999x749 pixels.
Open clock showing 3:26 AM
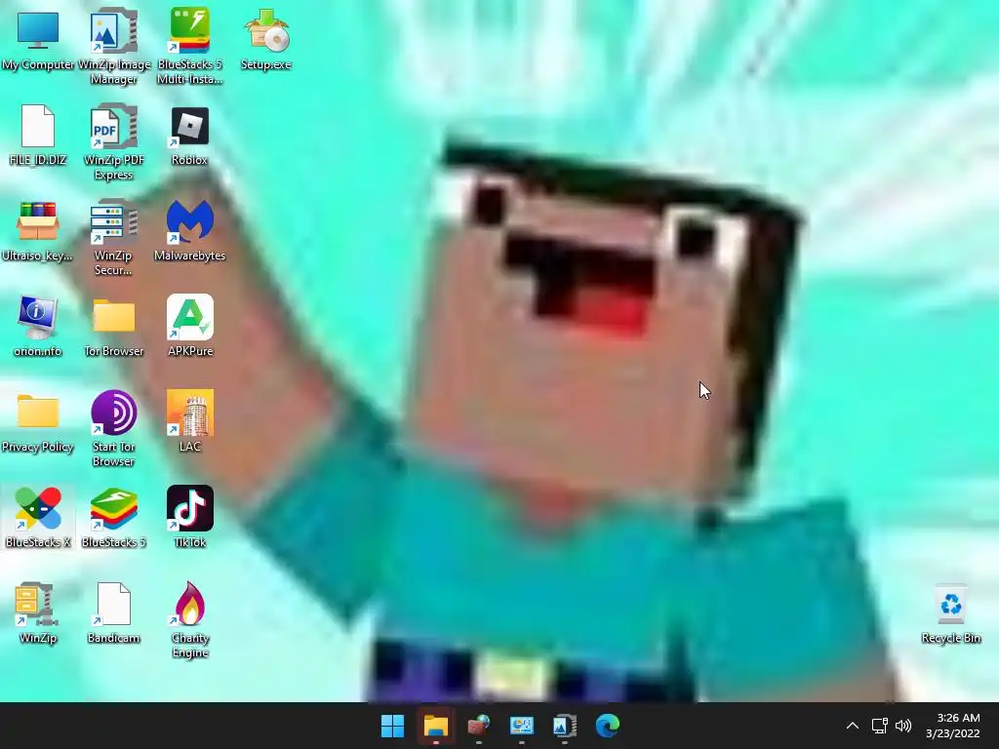tap(952, 726)
